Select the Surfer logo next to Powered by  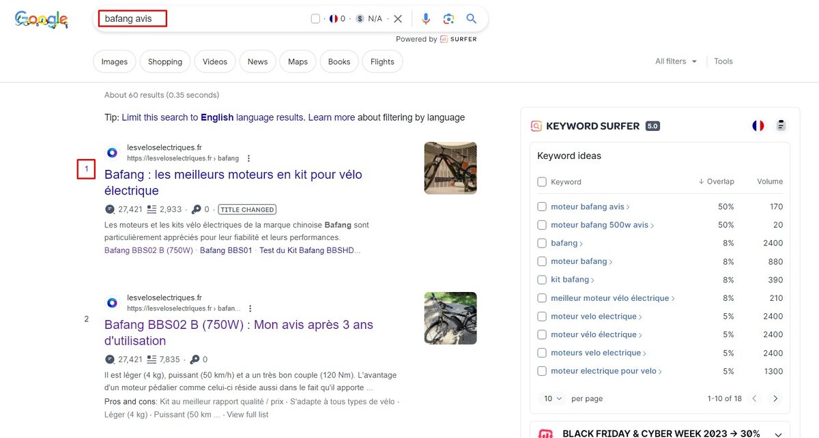coord(444,39)
